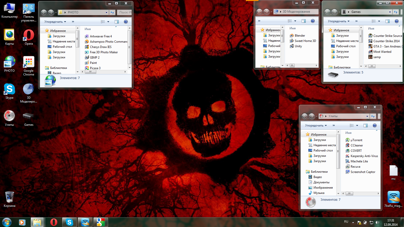Launch Opera from the desktop
Screen dimensions: 404x227
coord(29,37)
